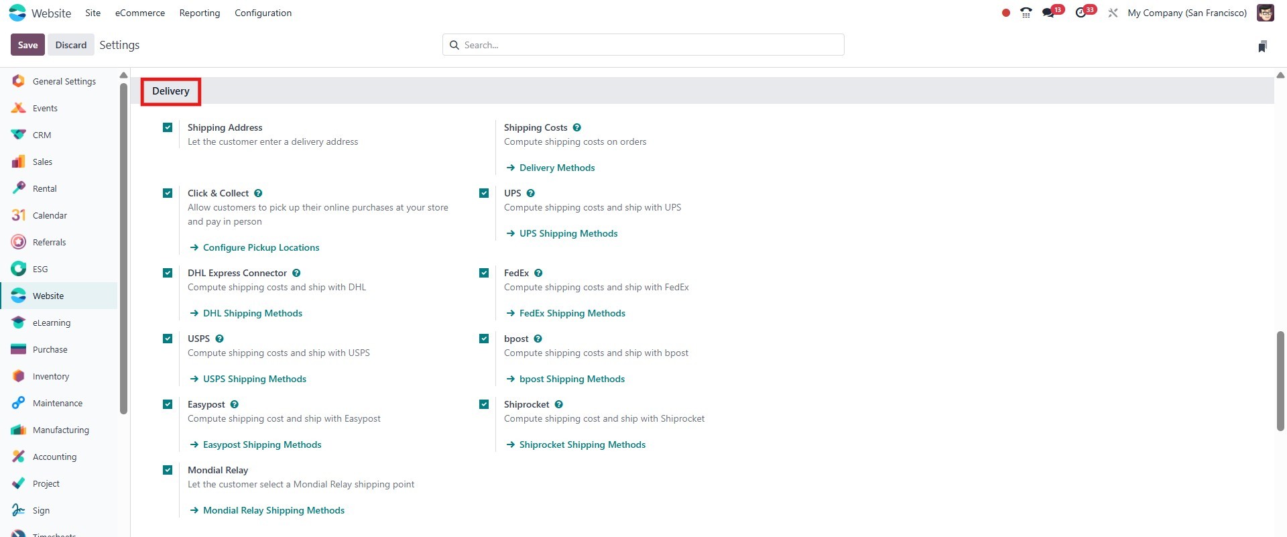Disable the Mondial Relay checkbox
This screenshot has width=1287, height=537.
click(168, 470)
